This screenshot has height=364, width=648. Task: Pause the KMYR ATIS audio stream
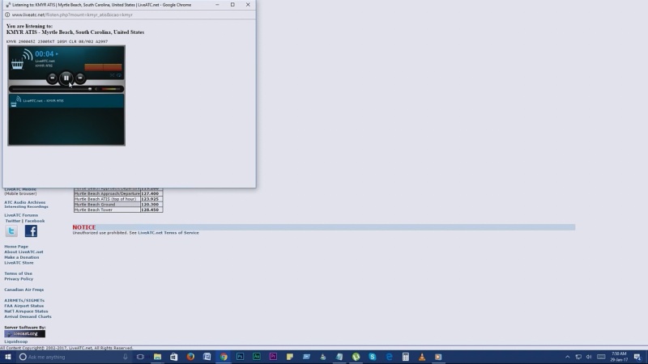coord(66,78)
